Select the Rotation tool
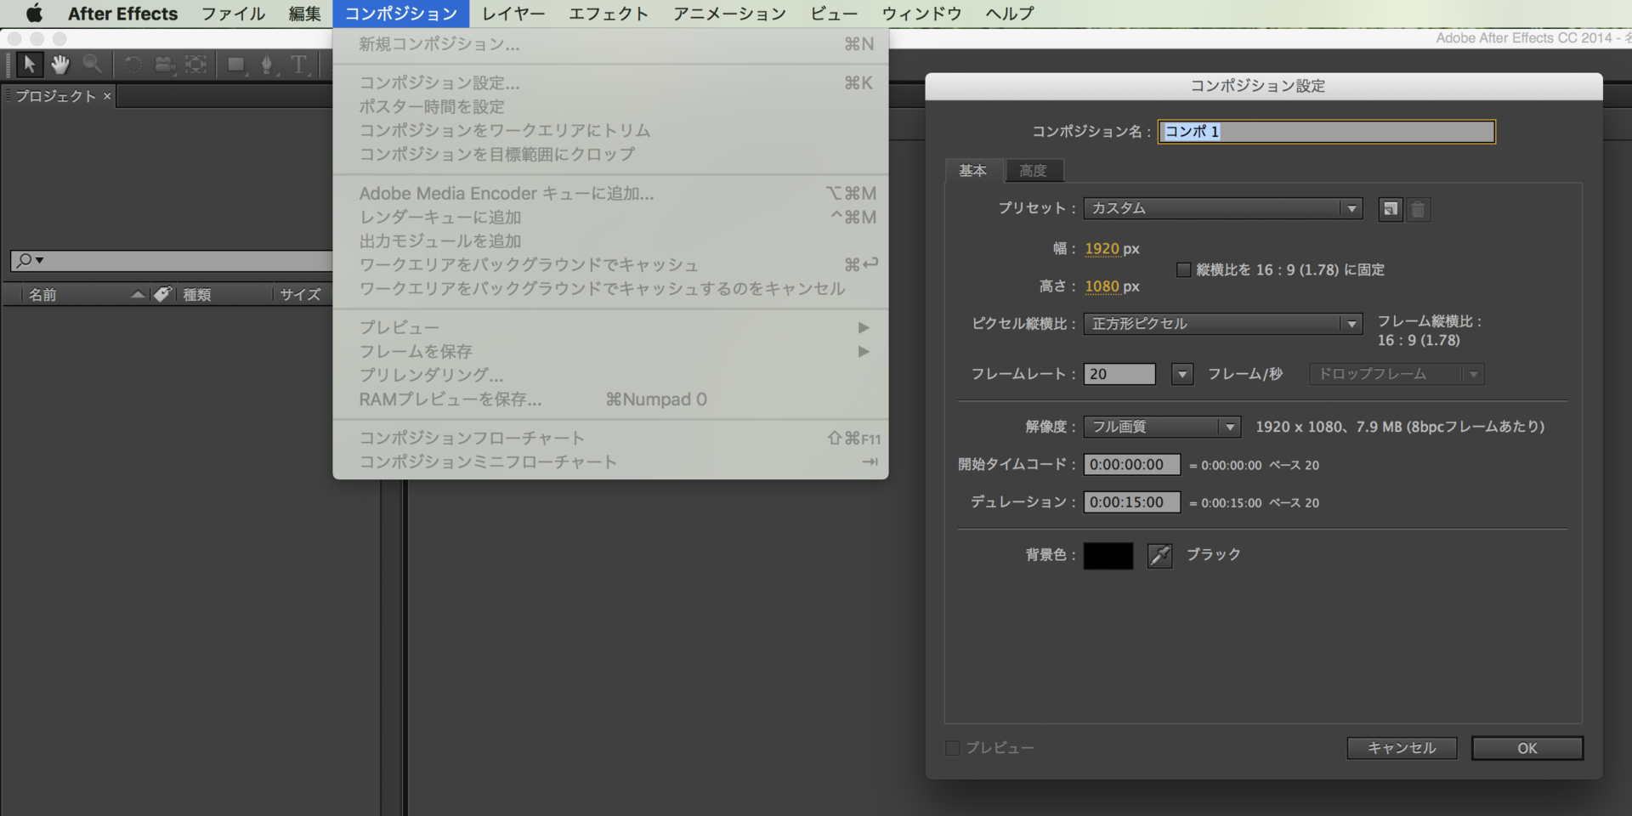The height and width of the screenshot is (816, 1632). [133, 65]
